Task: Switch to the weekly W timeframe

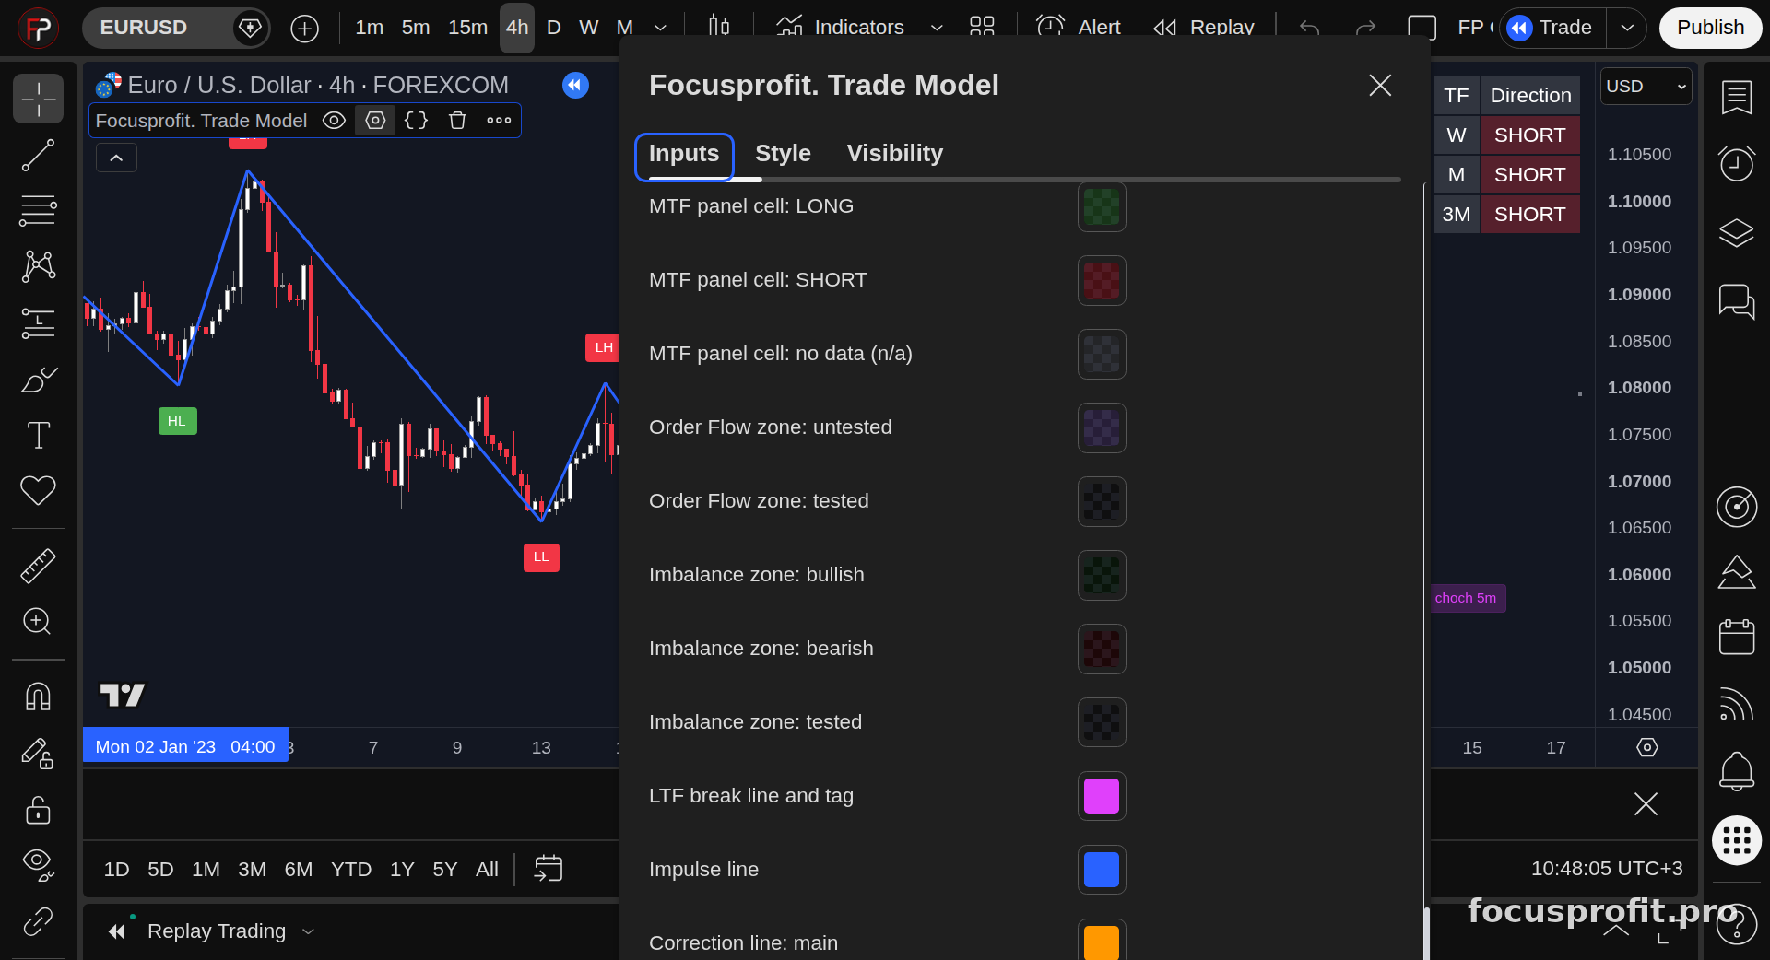Action: click(x=588, y=28)
